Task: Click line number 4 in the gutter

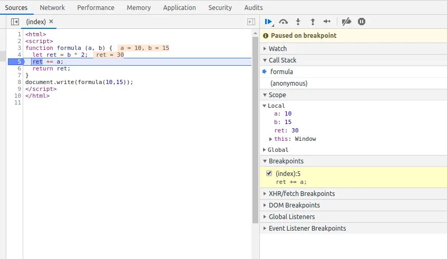Action: pos(19,55)
